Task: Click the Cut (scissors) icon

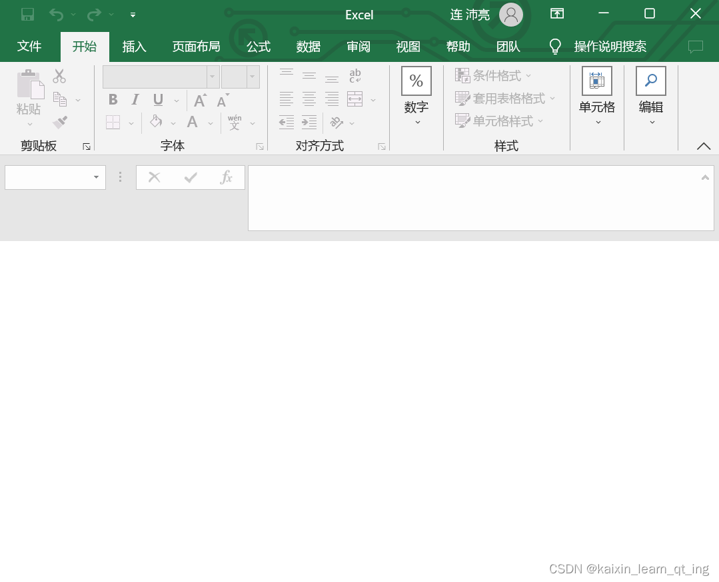Action: (x=59, y=76)
